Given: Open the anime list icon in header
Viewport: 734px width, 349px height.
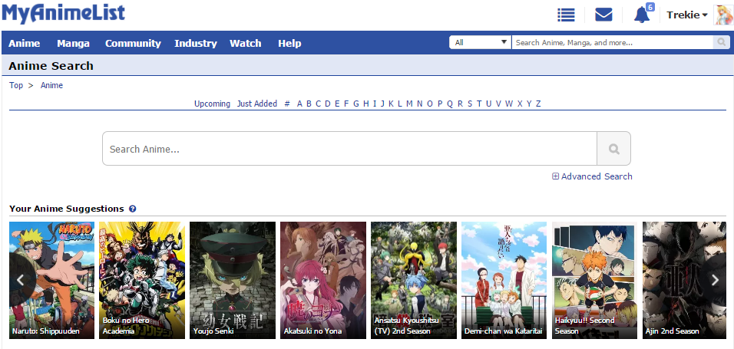Looking at the screenshot, I should 566,15.
